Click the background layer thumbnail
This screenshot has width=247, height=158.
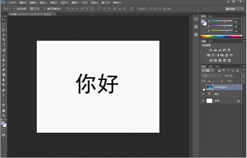pos(210,100)
